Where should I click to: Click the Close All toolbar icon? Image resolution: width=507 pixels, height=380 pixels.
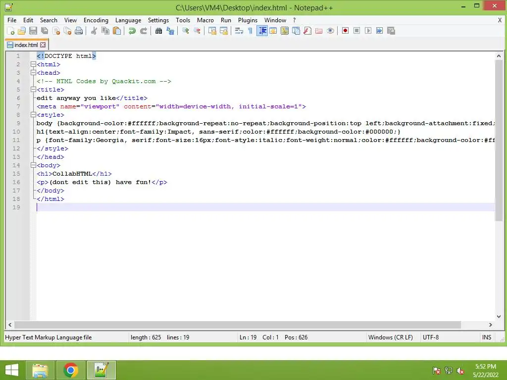pyautogui.click(x=67, y=31)
